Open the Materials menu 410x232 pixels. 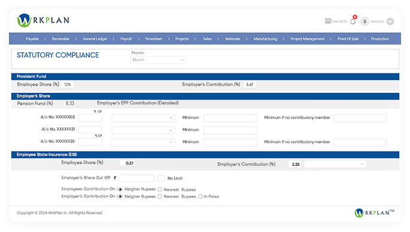click(233, 39)
